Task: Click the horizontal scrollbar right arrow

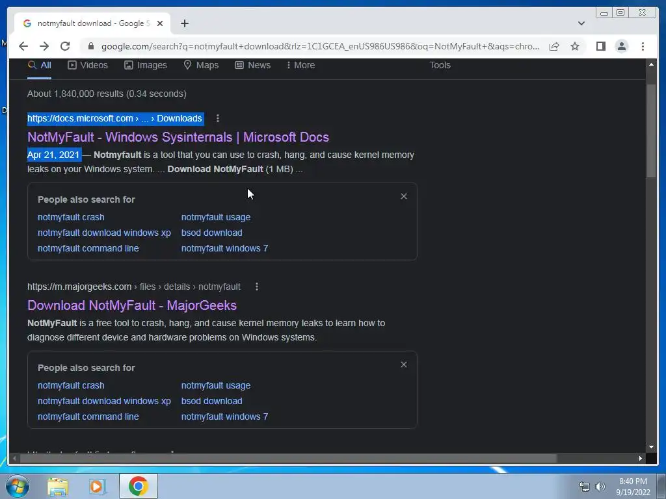Action: [641, 458]
